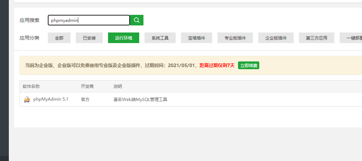Select the 已安装 category tab
Screen dimensions: 362x161
click(x=89, y=38)
